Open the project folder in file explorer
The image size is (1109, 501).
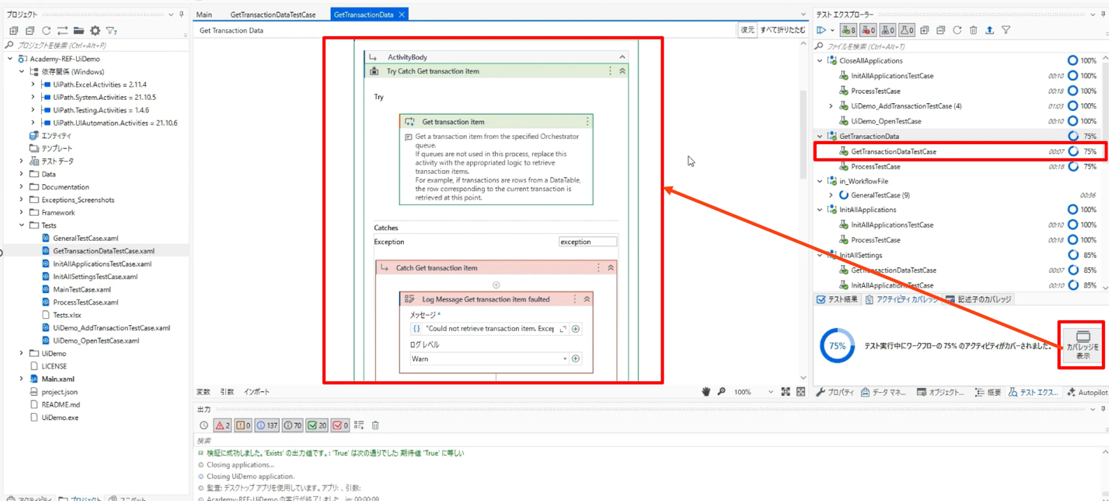tap(79, 31)
